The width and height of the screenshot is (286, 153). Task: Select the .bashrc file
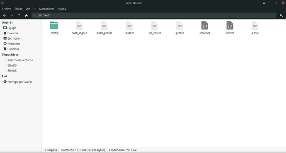coord(129,26)
